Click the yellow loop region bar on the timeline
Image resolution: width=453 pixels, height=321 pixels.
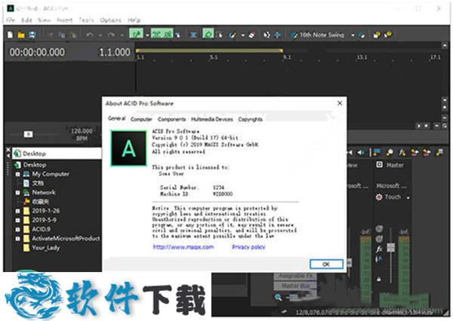pos(209,50)
